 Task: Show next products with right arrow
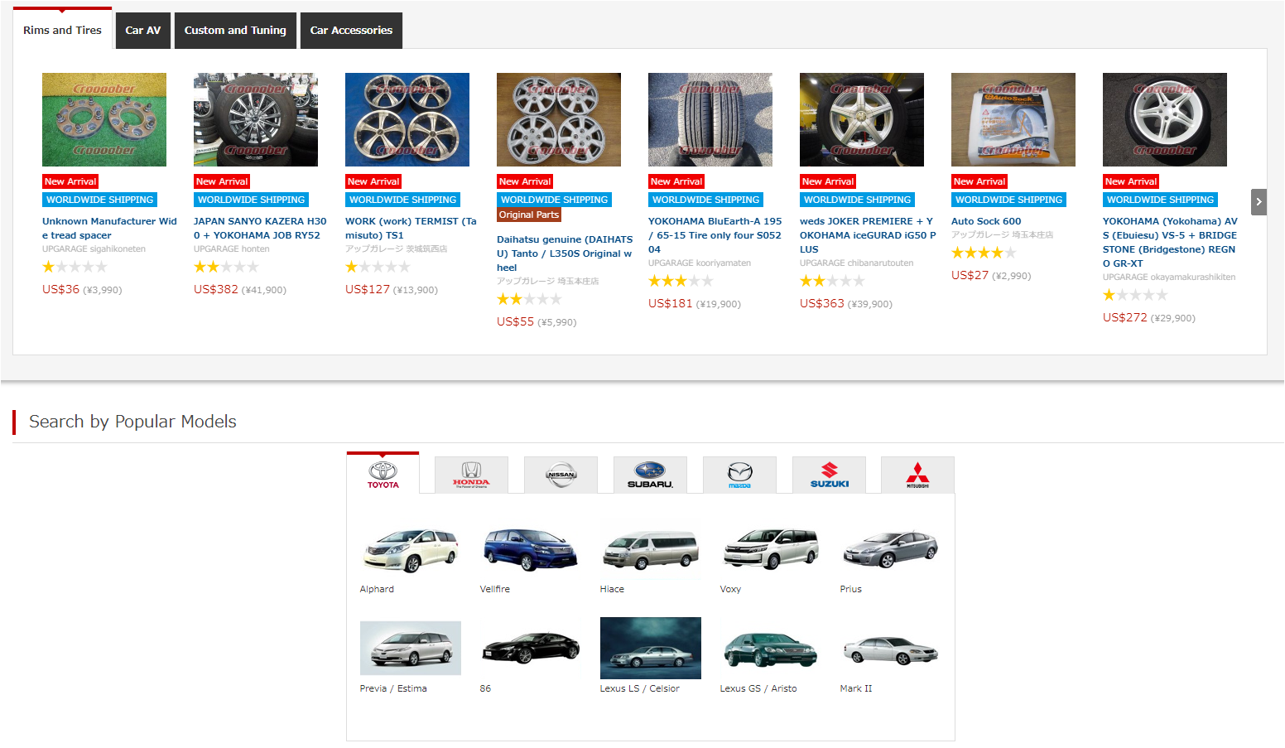(1259, 201)
